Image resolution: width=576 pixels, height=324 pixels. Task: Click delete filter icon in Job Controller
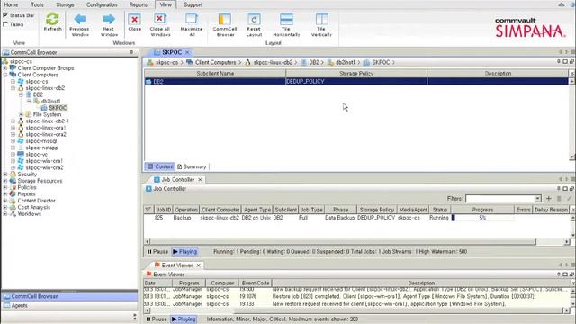(559, 198)
